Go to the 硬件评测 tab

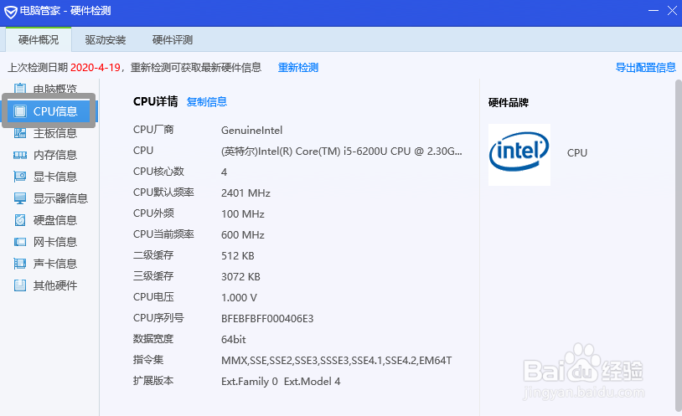(x=173, y=39)
